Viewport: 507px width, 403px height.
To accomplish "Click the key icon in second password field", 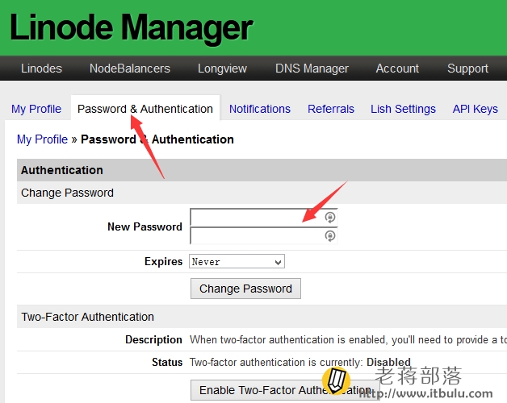I will 330,236.
